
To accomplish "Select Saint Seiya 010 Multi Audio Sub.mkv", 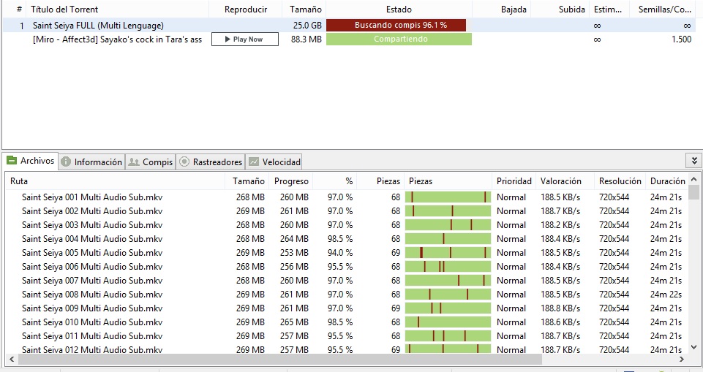I will (92, 322).
